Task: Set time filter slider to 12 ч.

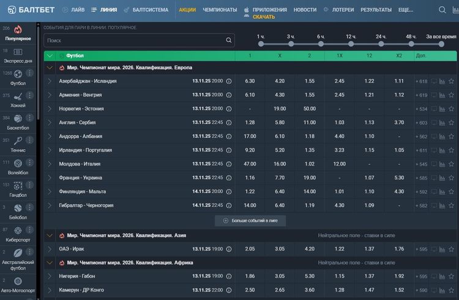Action: (x=351, y=44)
